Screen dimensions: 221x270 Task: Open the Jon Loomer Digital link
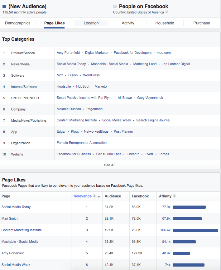176,64
